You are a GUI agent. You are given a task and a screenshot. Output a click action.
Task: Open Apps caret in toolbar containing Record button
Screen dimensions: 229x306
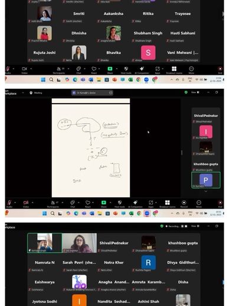(x=156, y=202)
